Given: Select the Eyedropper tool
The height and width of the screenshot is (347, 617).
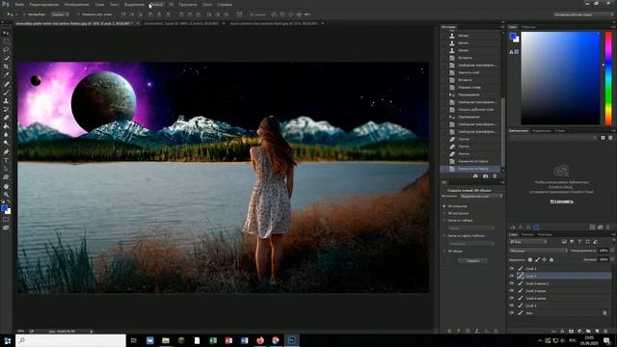Looking at the screenshot, I should click(6, 75).
